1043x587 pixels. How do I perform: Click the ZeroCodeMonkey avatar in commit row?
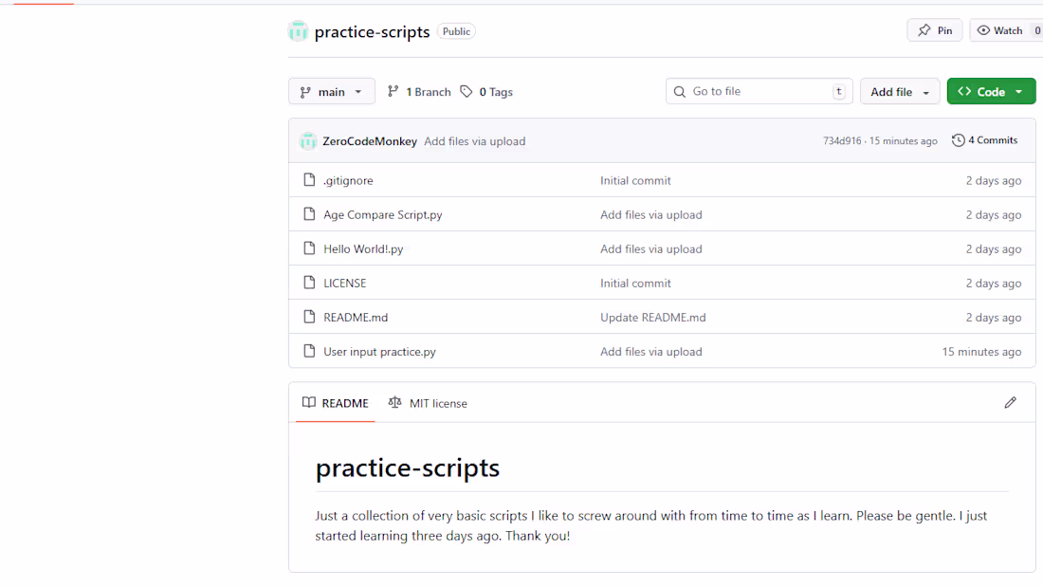[x=308, y=141]
